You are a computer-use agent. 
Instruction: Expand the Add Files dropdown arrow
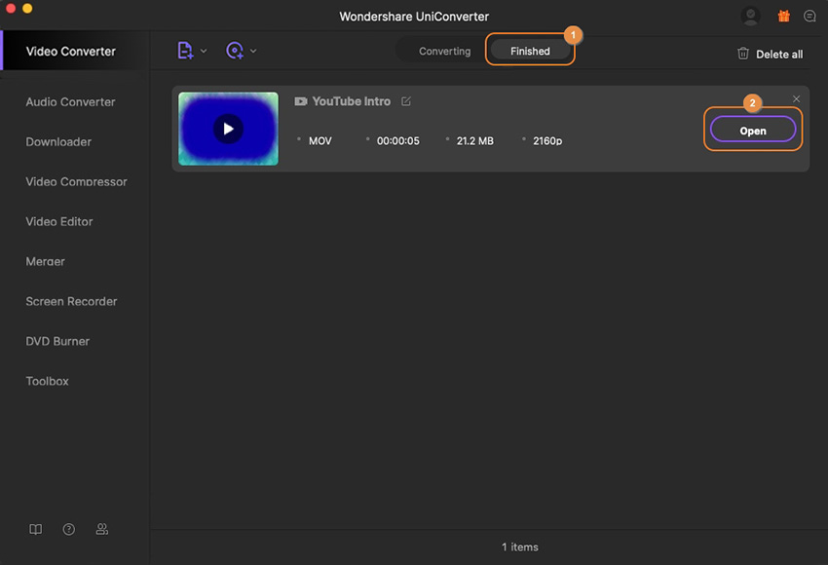[204, 52]
